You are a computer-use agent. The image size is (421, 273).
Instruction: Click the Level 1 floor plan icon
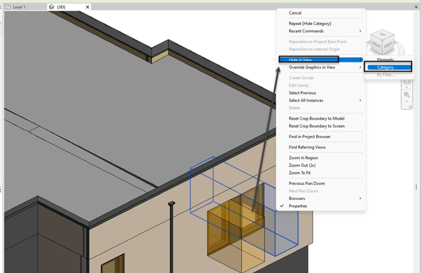8,7
